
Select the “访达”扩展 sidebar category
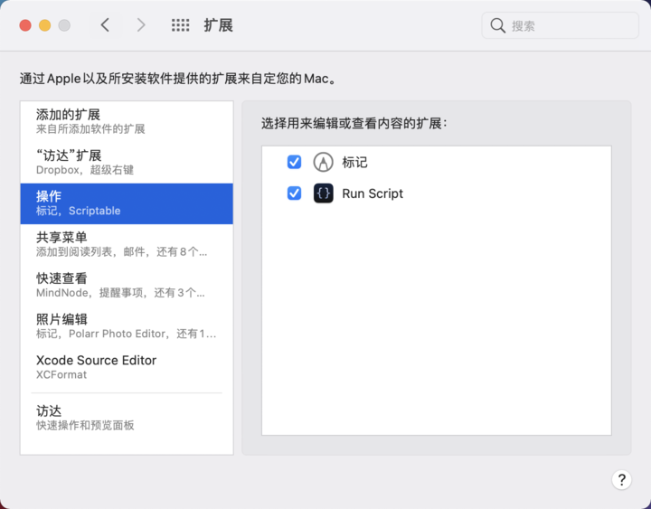(x=127, y=163)
